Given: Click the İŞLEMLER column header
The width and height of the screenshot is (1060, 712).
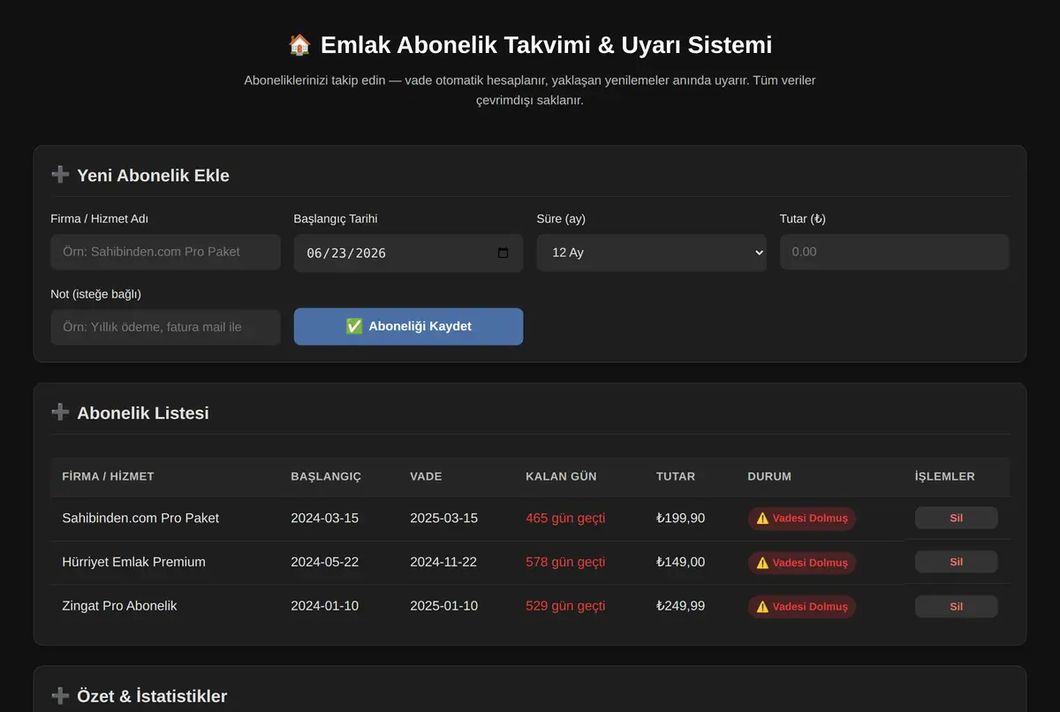Looking at the screenshot, I should [945, 476].
